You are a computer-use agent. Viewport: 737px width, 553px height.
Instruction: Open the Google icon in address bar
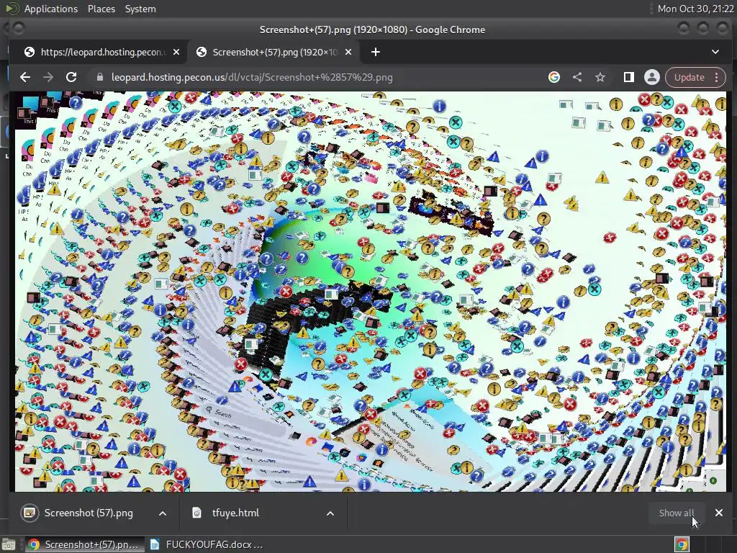[x=554, y=77]
